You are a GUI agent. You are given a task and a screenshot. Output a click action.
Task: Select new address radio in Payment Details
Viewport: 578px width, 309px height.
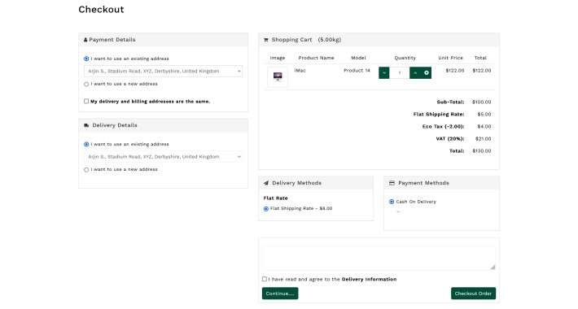point(86,84)
